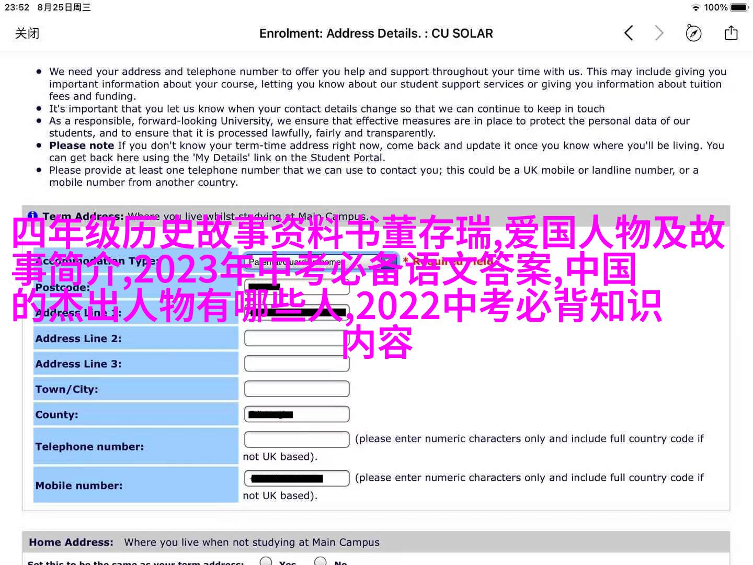The width and height of the screenshot is (753, 565).
Task: Click the Address Line 3 field
Action: pos(296,363)
